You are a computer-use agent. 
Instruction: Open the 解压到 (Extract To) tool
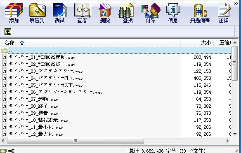pos(37,13)
